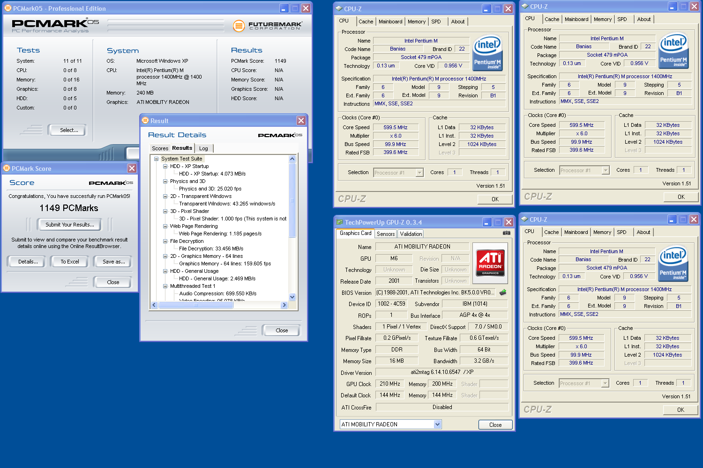
Task: Open the Cache tab in the top-middle CPU-Z window
Action: coord(366,22)
